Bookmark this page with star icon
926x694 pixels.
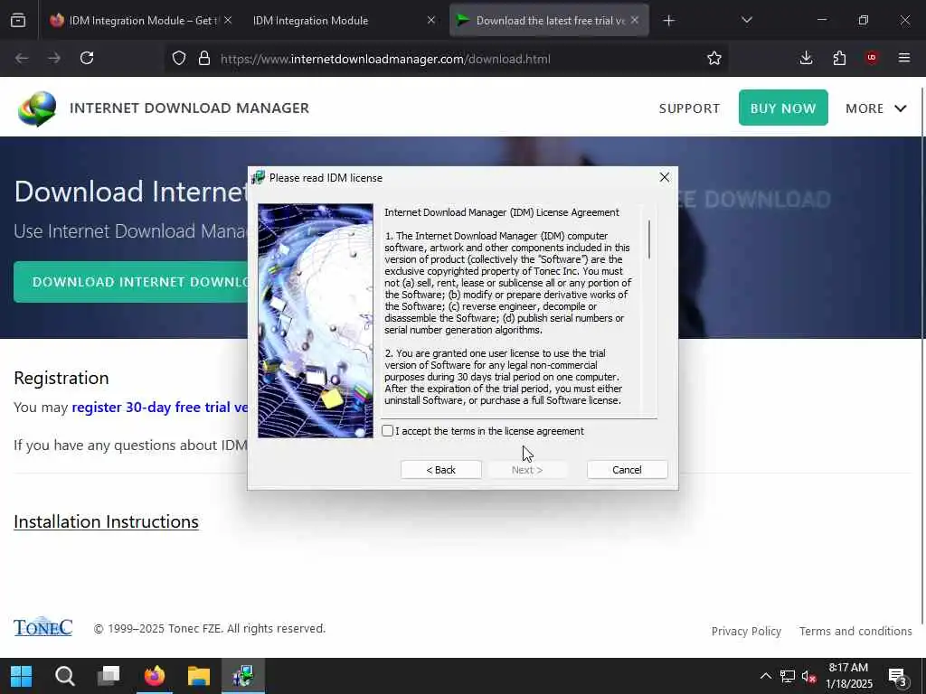pos(714,58)
